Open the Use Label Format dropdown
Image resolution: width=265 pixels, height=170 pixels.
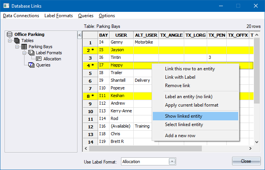172,162
